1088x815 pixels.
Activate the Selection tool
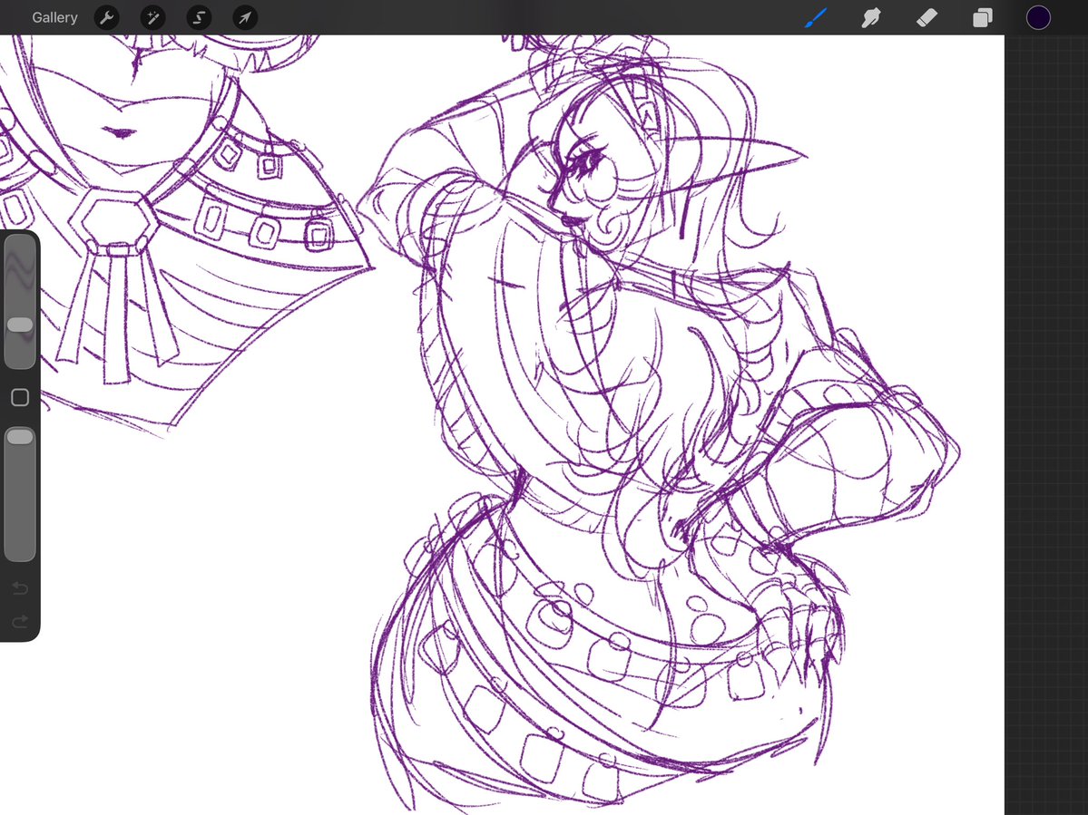click(x=199, y=17)
